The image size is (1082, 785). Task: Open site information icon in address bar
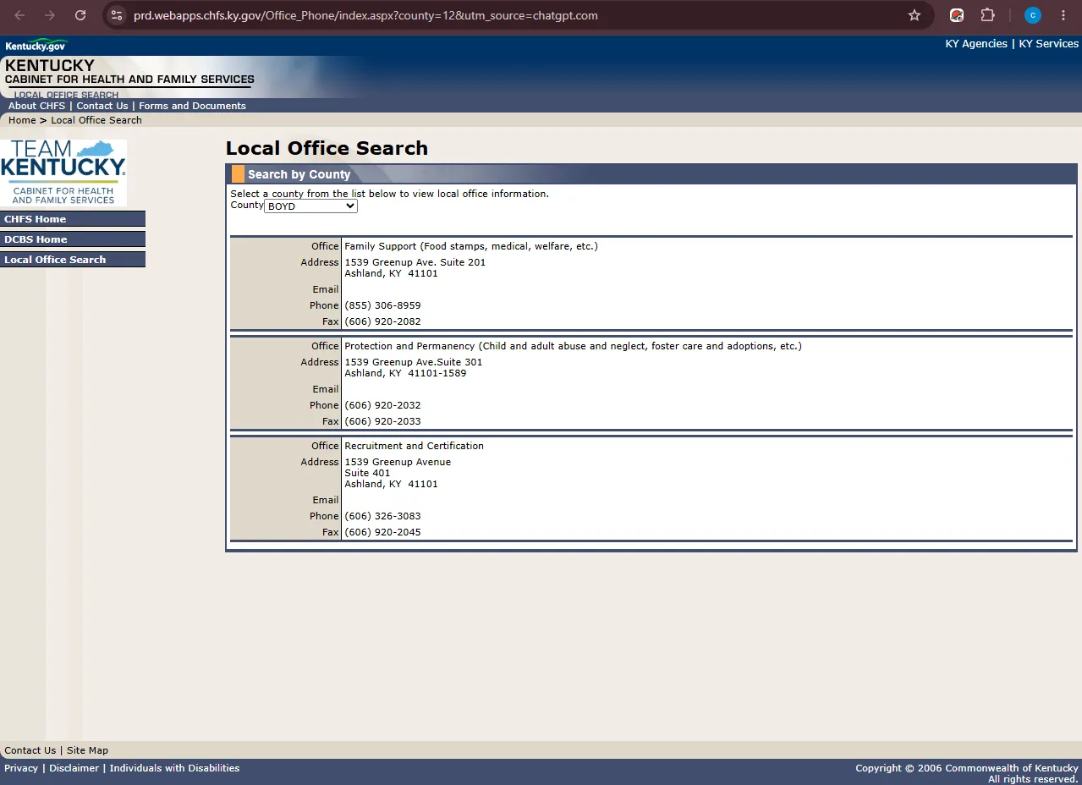[117, 15]
